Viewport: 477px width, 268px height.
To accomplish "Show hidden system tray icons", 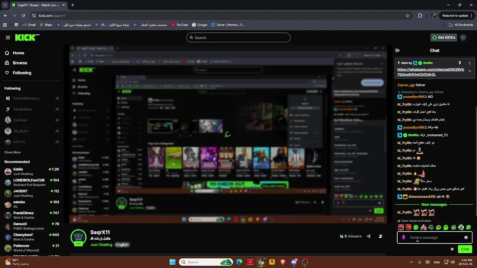I will (411, 262).
